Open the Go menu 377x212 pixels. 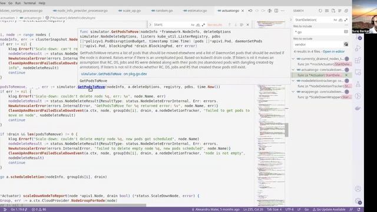pos(11,3)
